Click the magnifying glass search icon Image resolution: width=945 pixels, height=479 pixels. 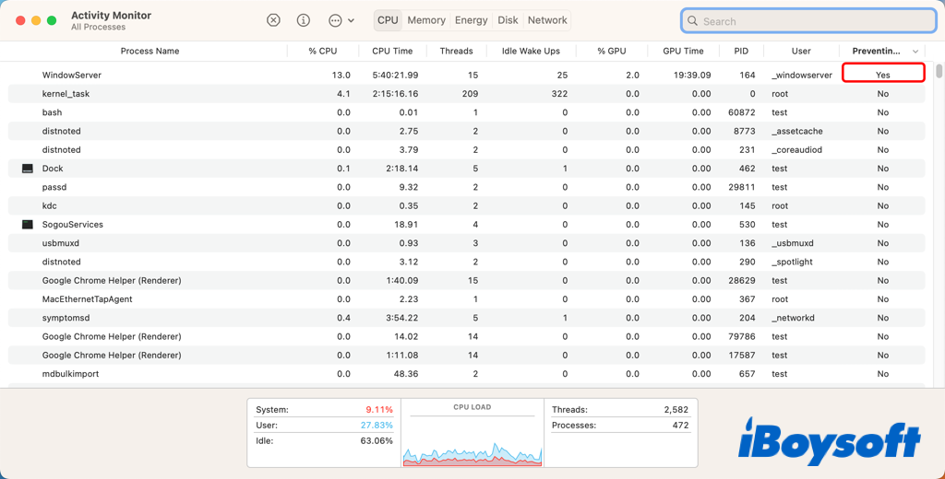(693, 21)
